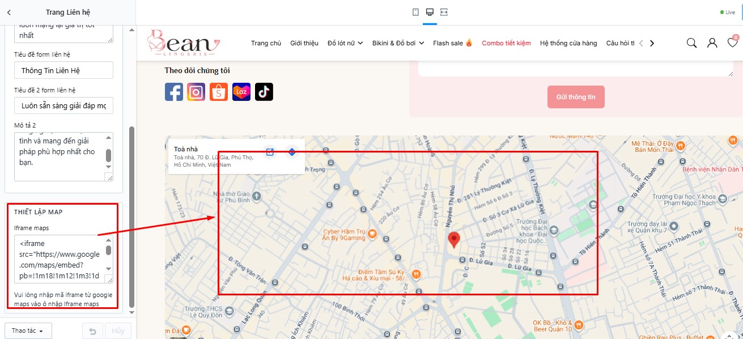743x339 pixels.
Task: Click the undo arrow button
Action: coord(93,330)
